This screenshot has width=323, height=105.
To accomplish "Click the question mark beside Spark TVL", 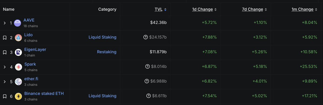I will 147,67.
